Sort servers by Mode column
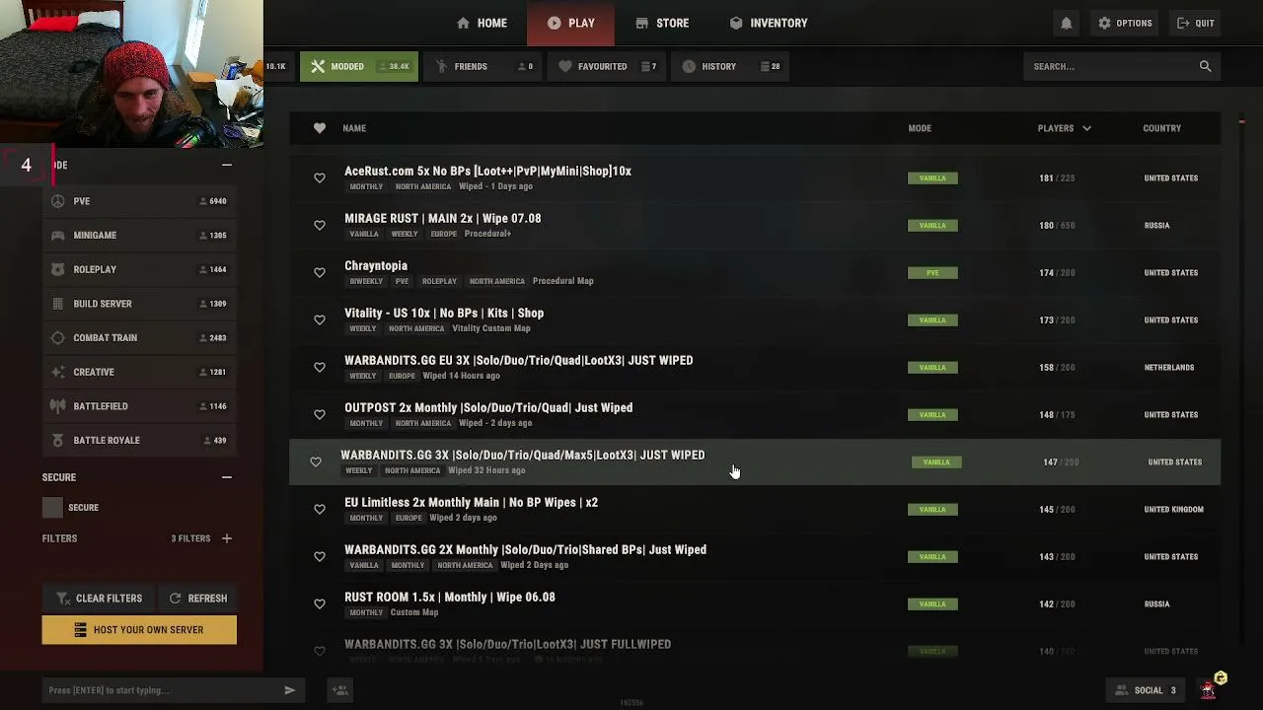The image size is (1263, 710). click(920, 128)
